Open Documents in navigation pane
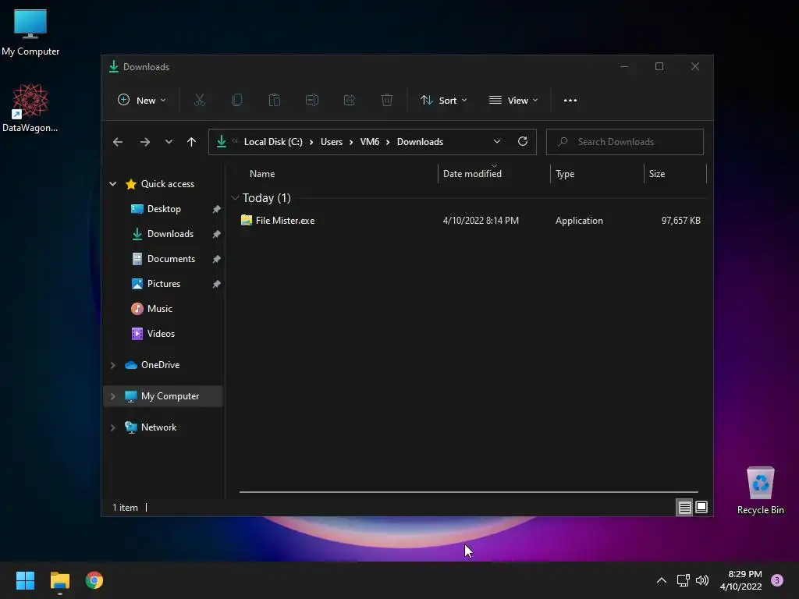 (x=171, y=259)
